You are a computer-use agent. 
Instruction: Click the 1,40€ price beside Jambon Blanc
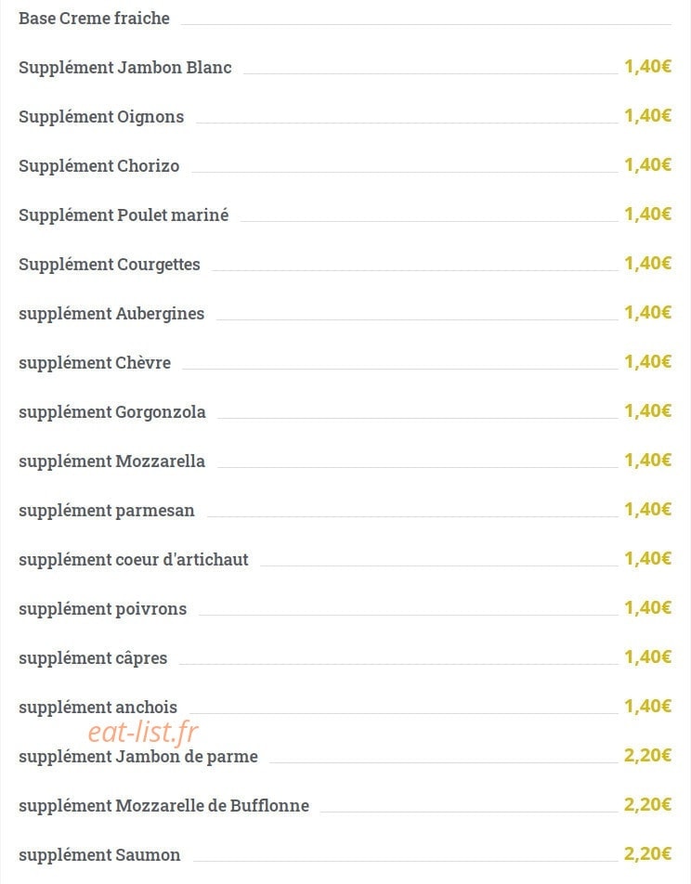coord(647,67)
